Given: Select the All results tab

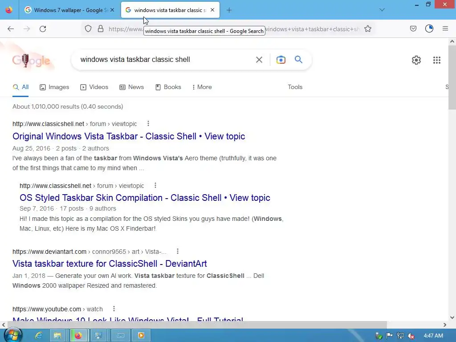Looking at the screenshot, I should coord(20,87).
